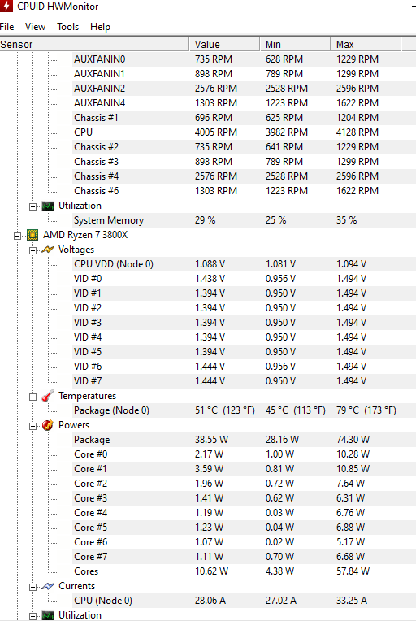Open the File menu

(6, 27)
